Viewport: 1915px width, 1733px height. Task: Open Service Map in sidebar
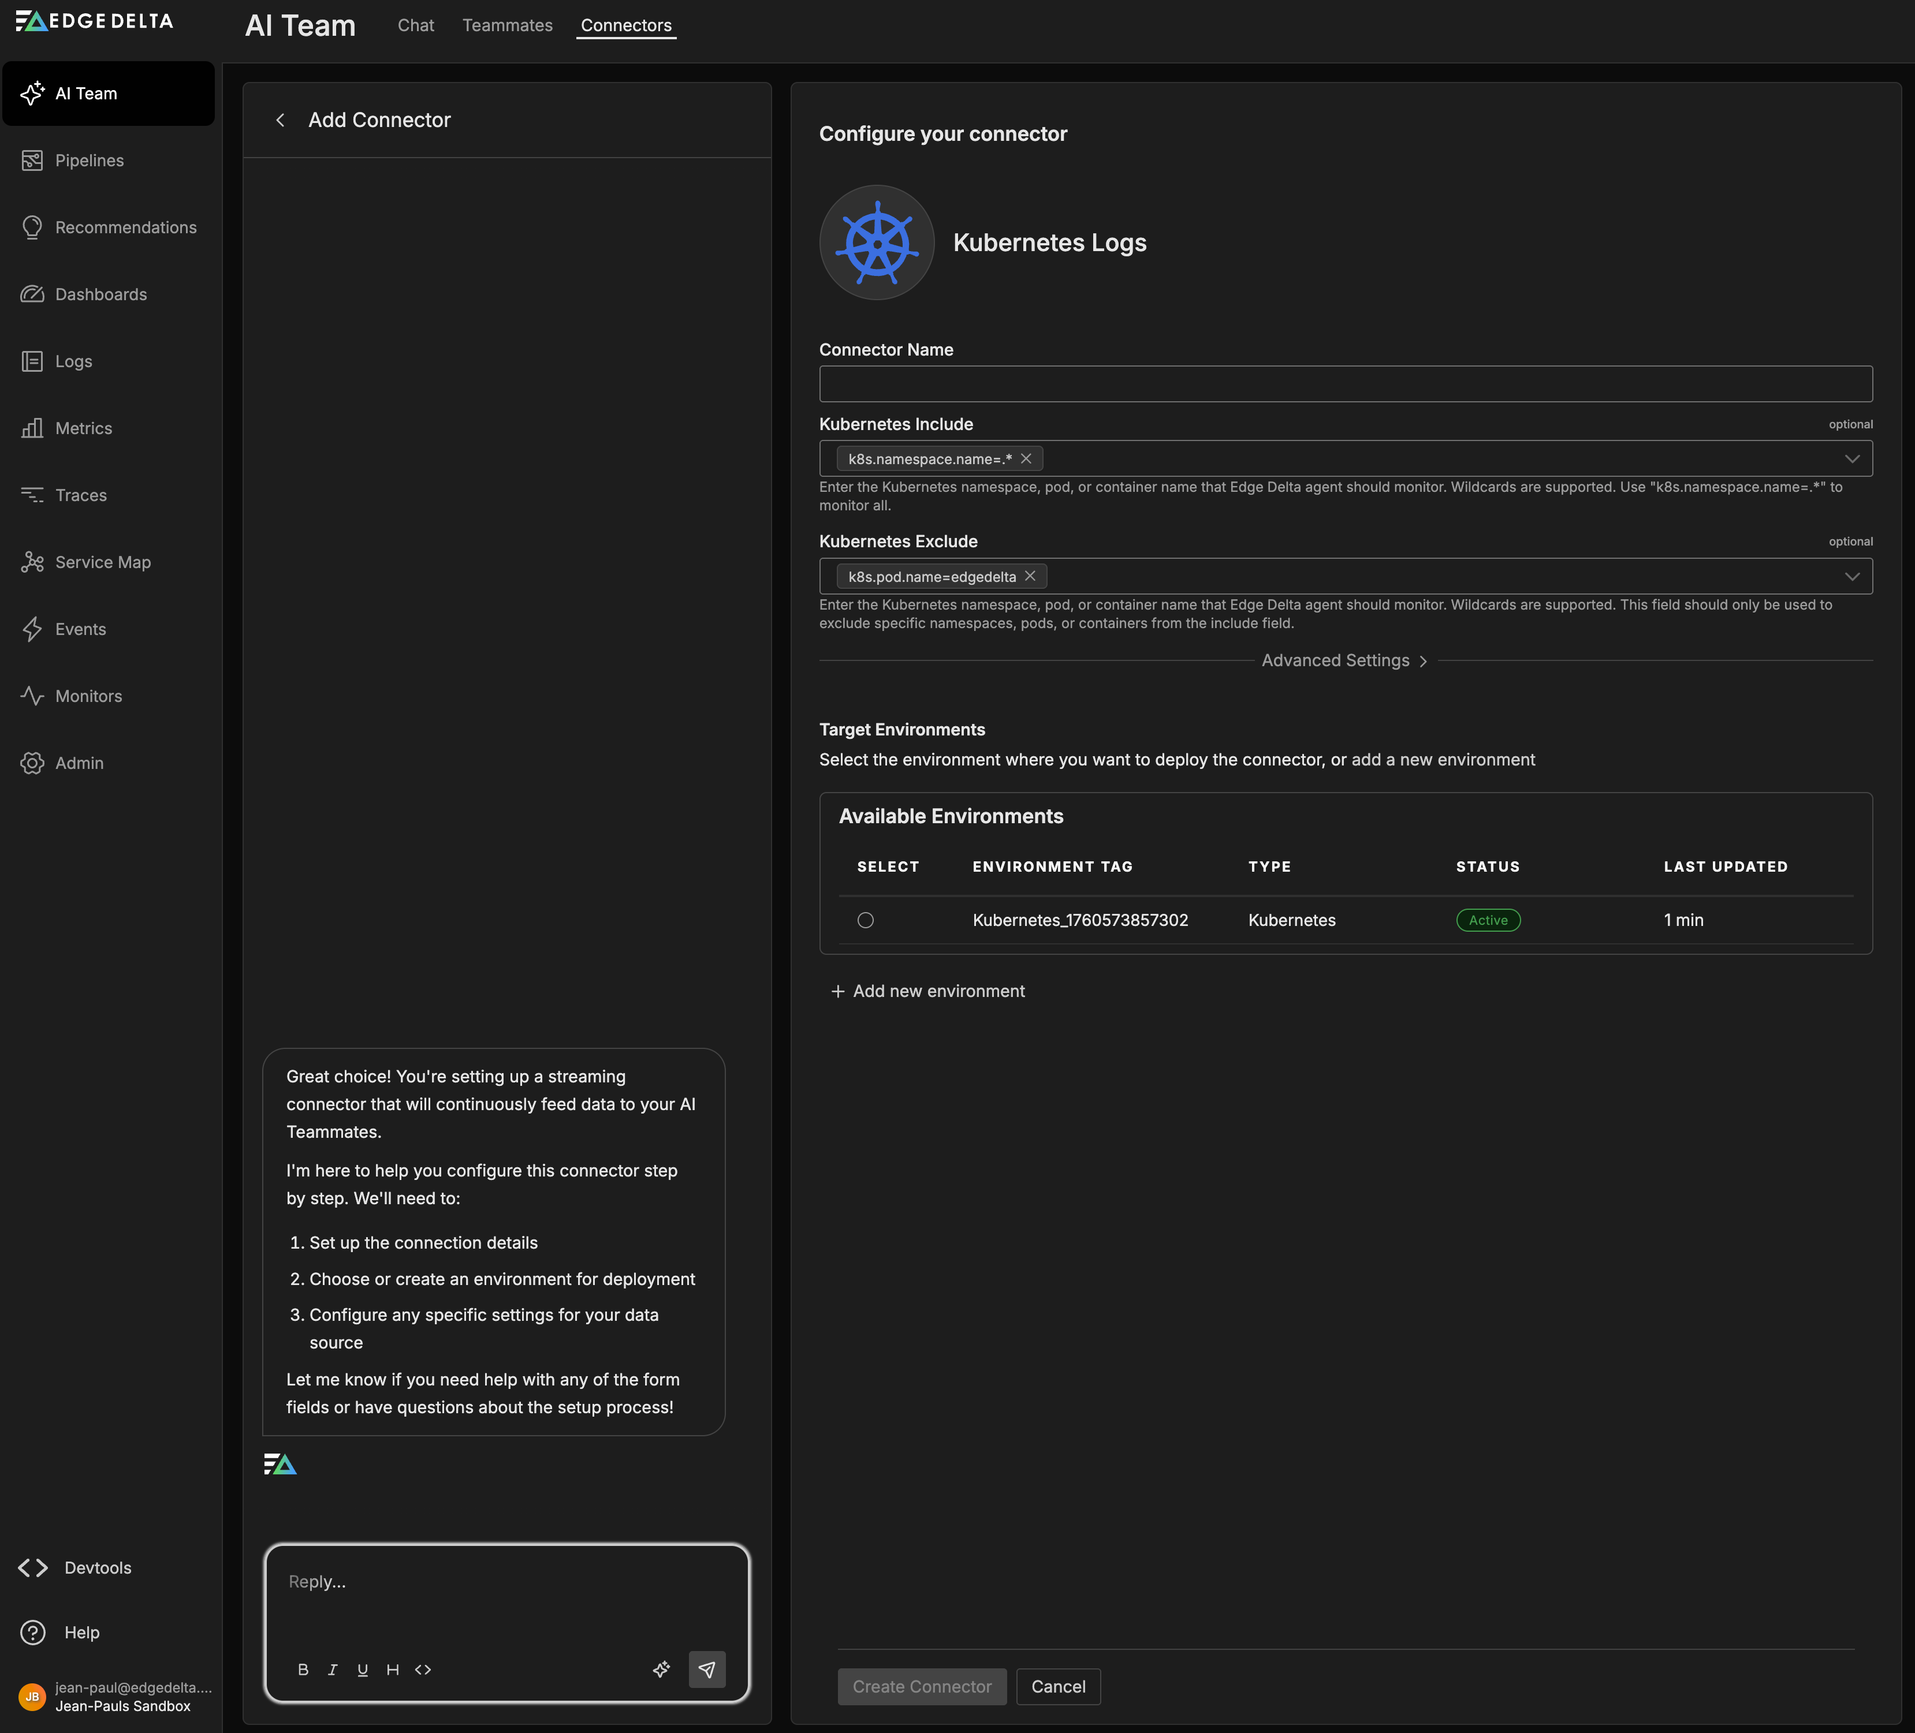tap(103, 562)
